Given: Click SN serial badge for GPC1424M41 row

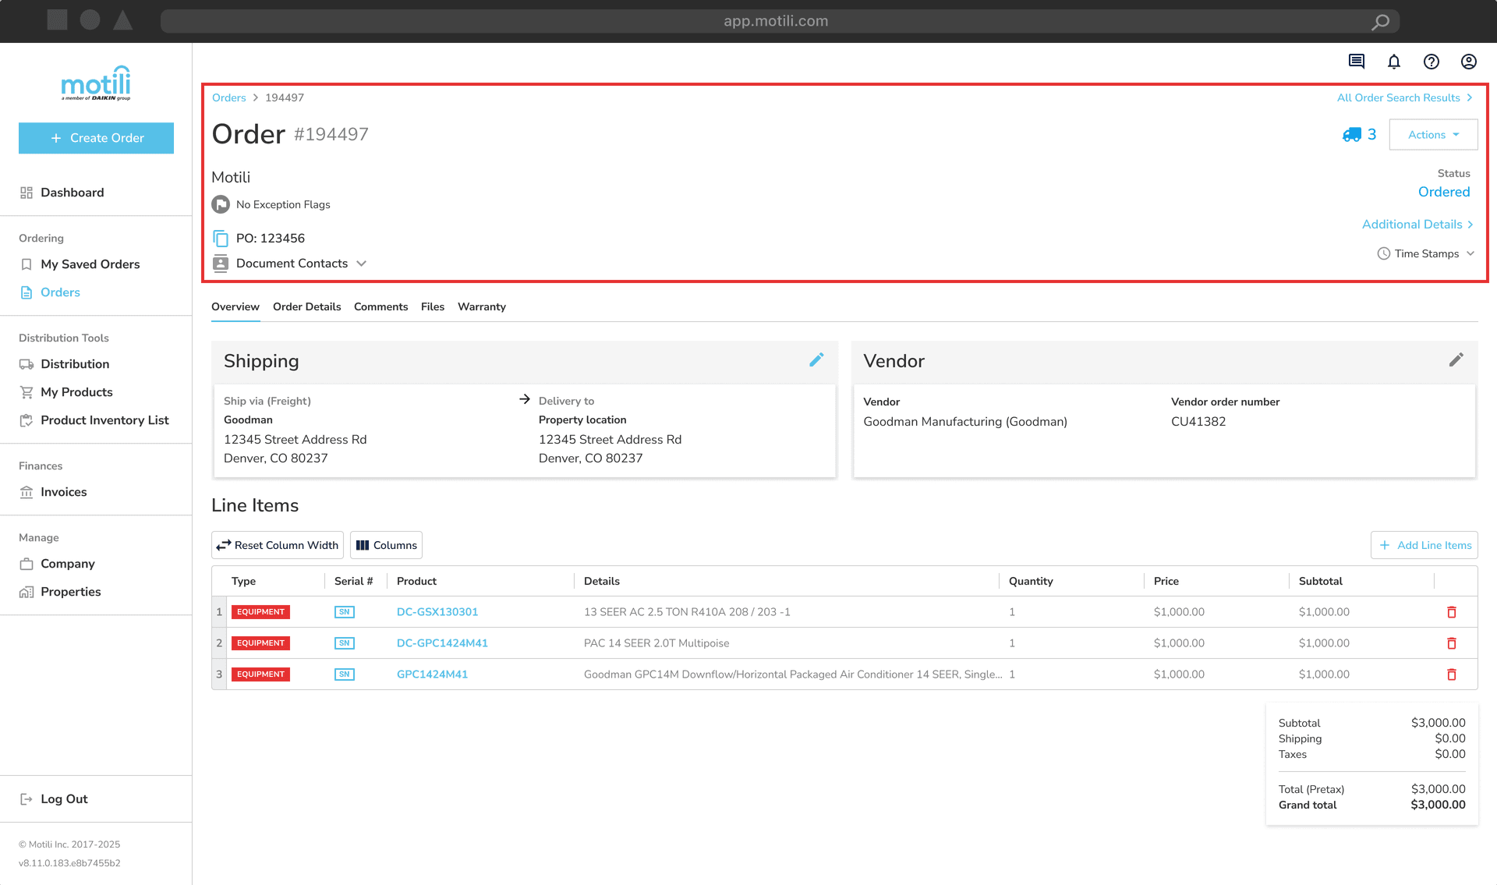Looking at the screenshot, I should point(344,674).
